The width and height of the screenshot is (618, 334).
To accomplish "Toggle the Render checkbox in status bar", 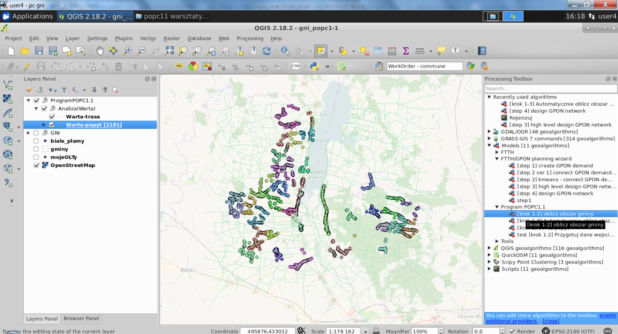I will pos(512,331).
